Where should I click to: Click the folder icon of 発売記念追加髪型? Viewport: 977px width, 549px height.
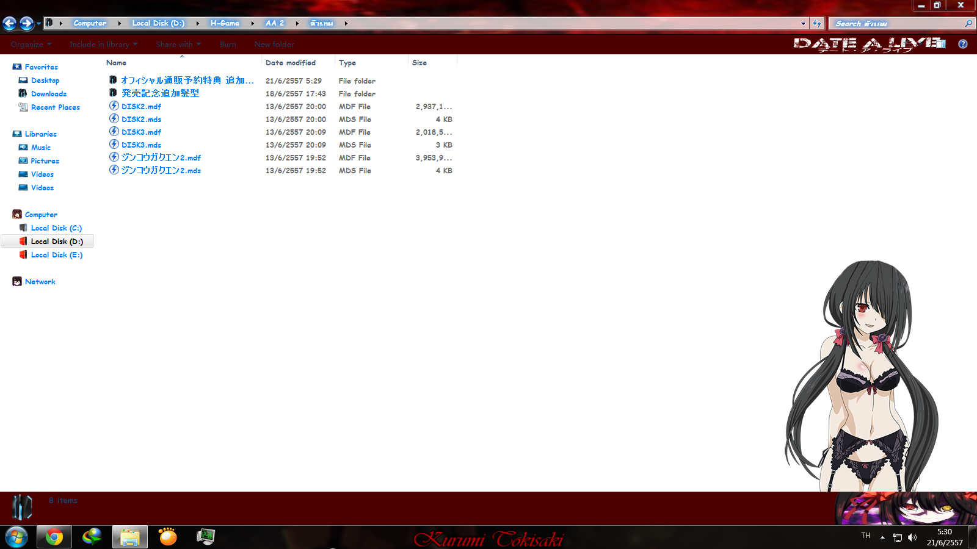coord(113,93)
